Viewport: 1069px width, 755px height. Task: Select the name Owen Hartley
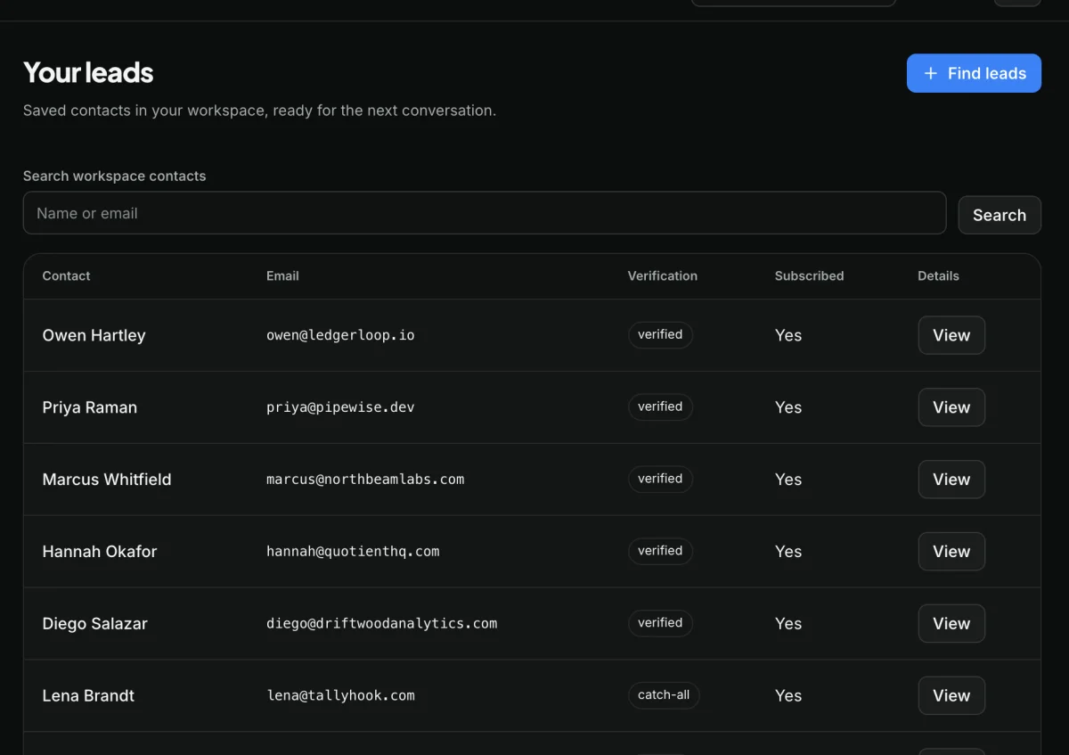94,335
